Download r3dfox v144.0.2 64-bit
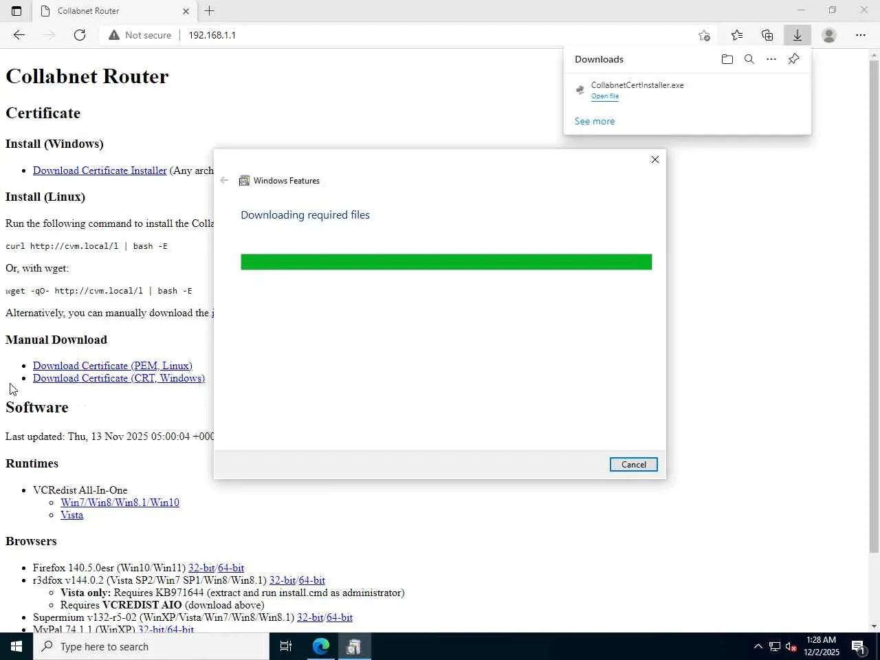Viewport: 880px width, 660px height. 312,580
